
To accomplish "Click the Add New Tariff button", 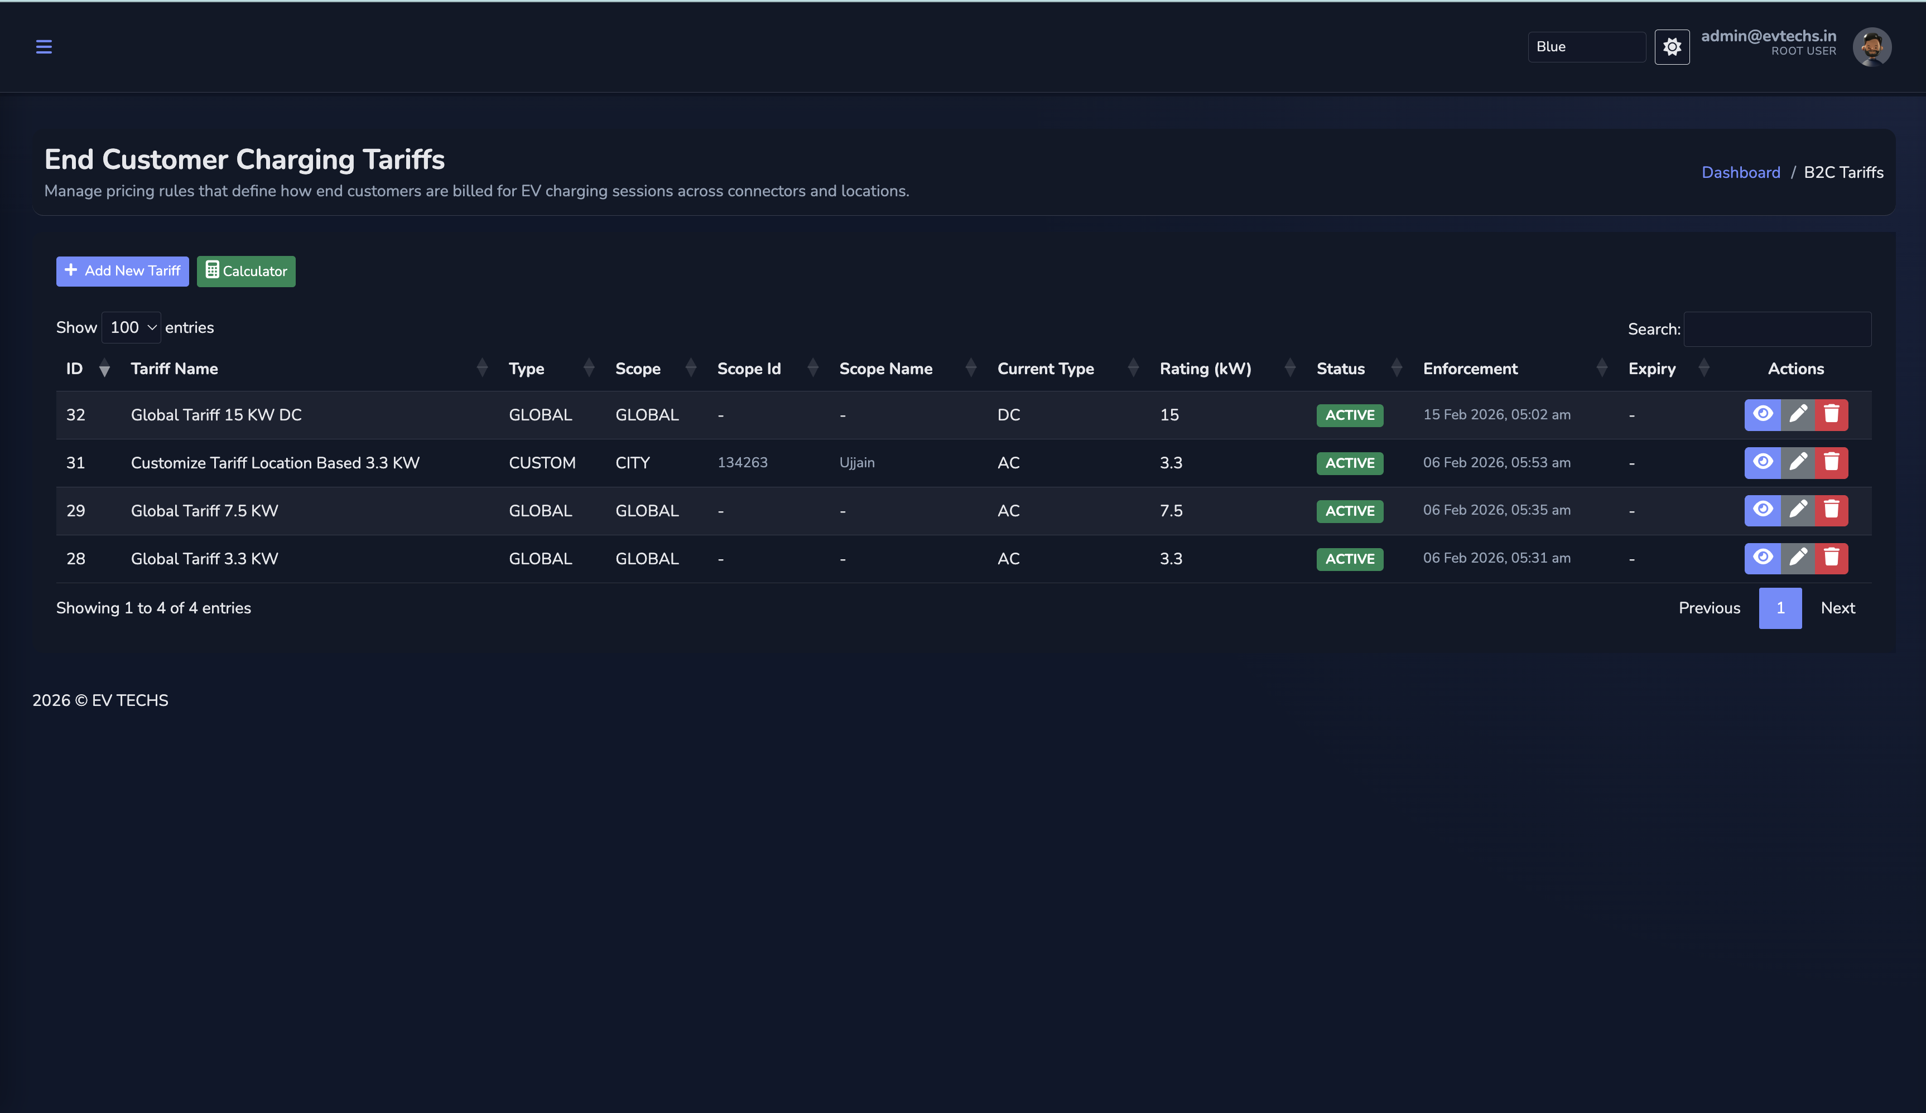I will coord(122,271).
